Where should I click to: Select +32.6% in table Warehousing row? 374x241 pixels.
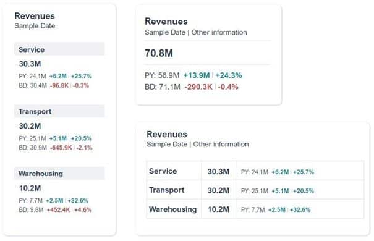click(x=300, y=209)
